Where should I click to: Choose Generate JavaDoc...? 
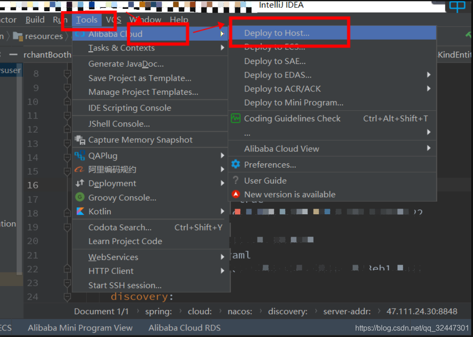150,64
